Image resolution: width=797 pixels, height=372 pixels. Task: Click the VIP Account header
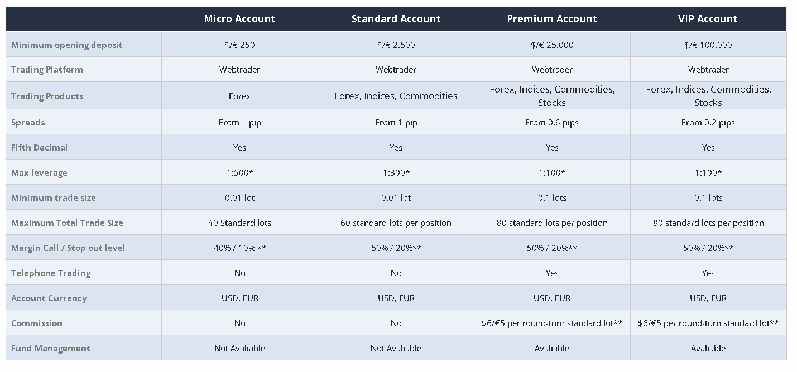coord(708,19)
